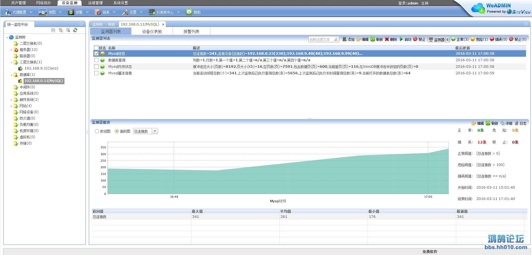Expand the 邮件系统(1) tree node
The width and height of the screenshot is (532, 255).
pyautogui.click(x=11, y=100)
